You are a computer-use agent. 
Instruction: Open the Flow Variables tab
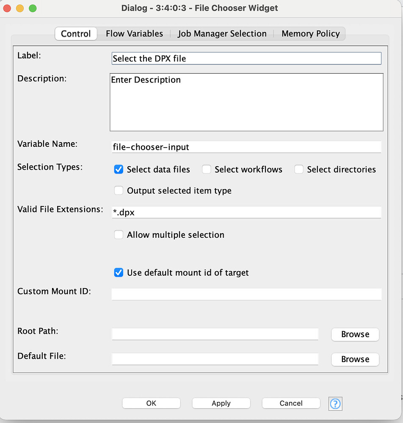pyautogui.click(x=134, y=34)
